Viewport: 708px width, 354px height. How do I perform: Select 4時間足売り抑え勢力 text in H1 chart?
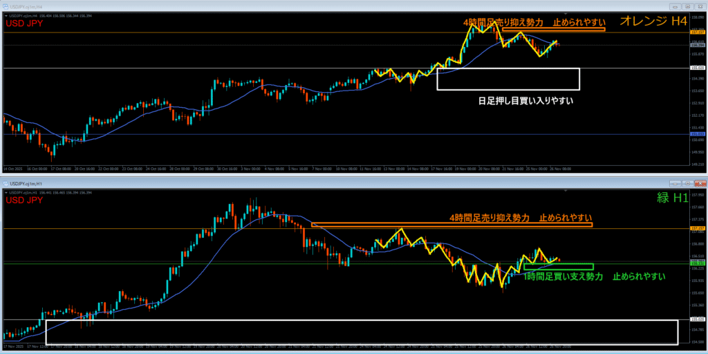pyautogui.click(x=490, y=218)
